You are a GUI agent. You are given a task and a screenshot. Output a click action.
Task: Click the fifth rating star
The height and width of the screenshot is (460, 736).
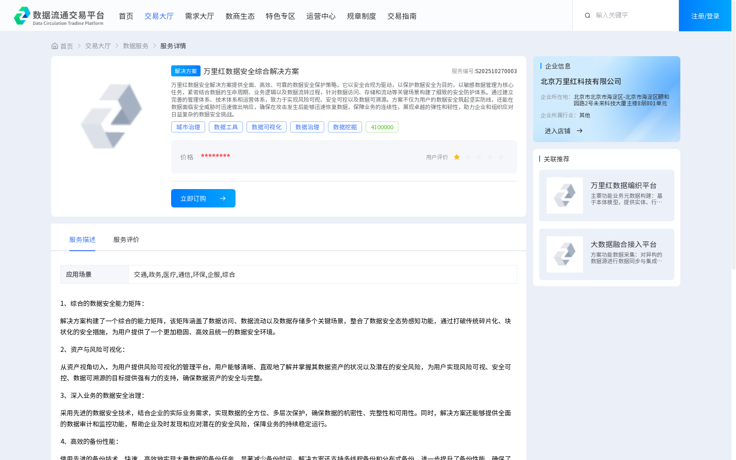501,157
